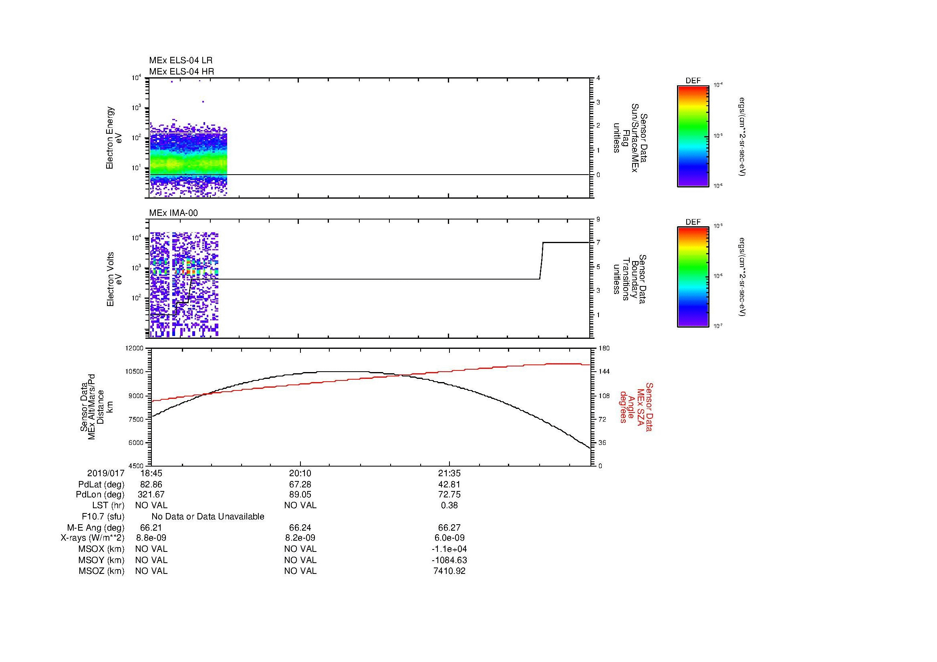The width and height of the screenshot is (937, 662).
Task: Click the Boundary Transitions axis label
Action: (630, 279)
